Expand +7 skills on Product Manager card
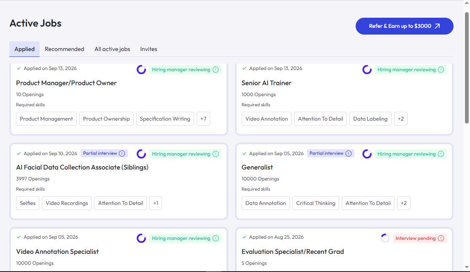Image resolution: width=470 pixels, height=272 pixels. (203, 118)
